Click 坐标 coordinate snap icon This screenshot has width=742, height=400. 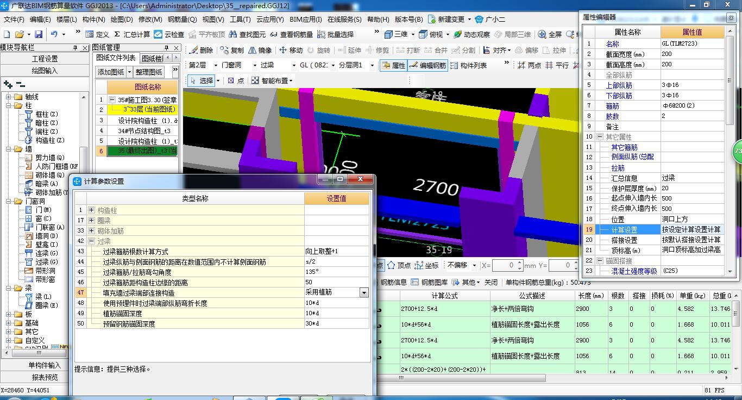pos(426,266)
